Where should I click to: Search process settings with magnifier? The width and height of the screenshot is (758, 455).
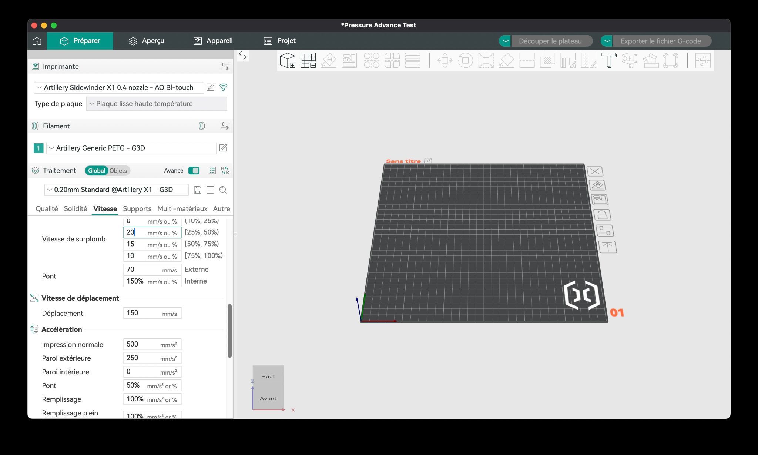pos(223,190)
